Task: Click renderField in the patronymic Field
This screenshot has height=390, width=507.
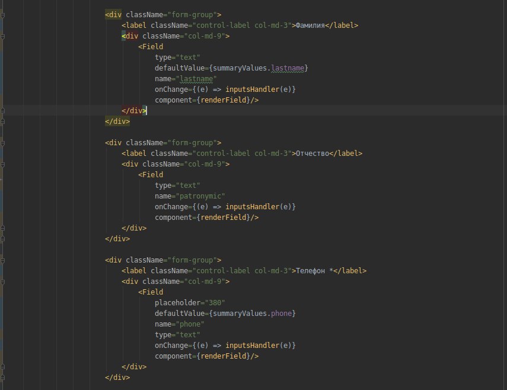Action: [223, 217]
